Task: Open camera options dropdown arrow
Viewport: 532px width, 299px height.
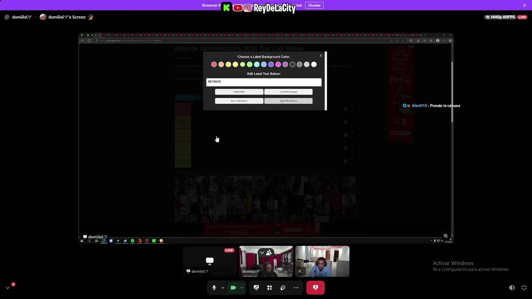Action: point(241,287)
